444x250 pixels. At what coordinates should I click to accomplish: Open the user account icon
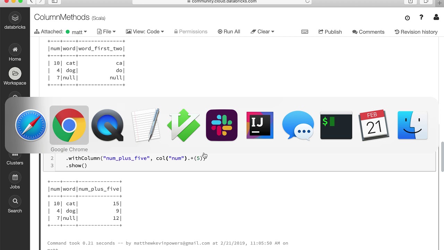(x=436, y=17)
